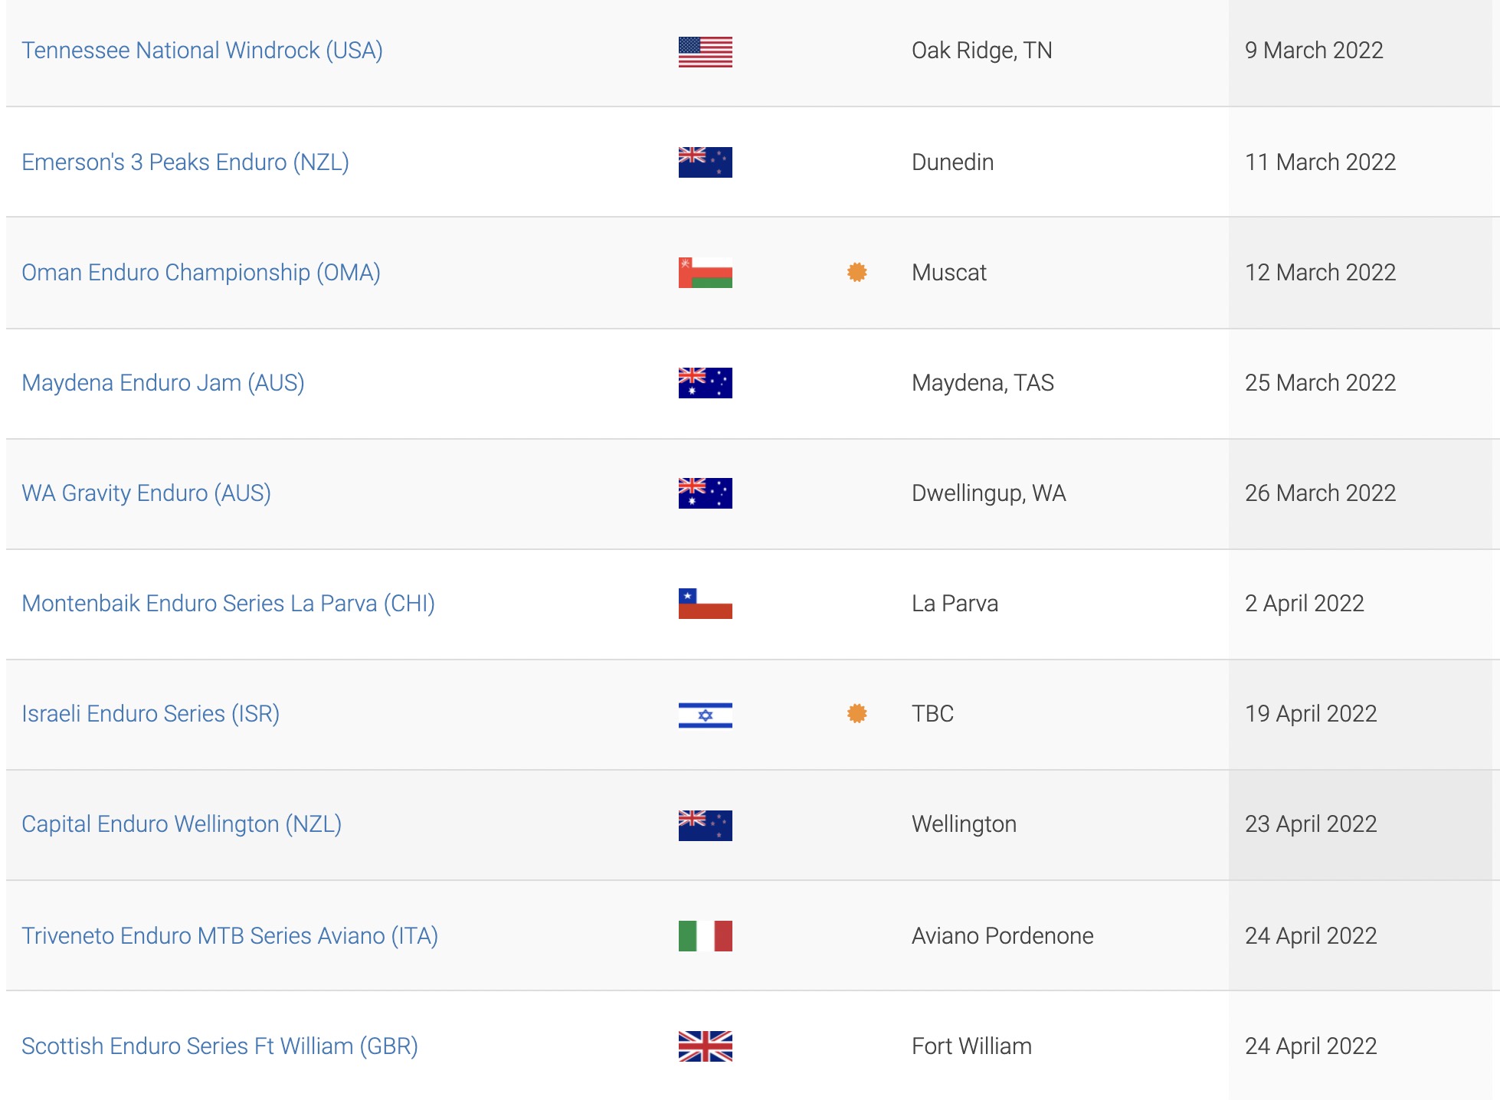The height and width of the screenshot is (1100, 1500).
Task: Select the Aviano Pordenone location cell
Action: point(1003,935)
